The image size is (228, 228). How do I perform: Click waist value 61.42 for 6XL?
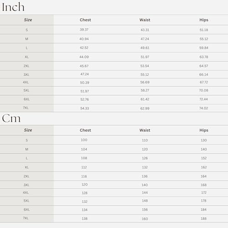(145, 99)
